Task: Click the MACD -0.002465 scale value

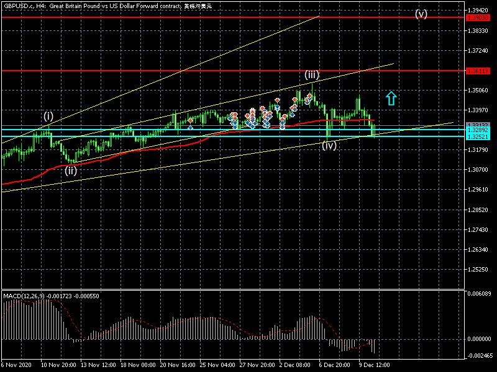Action: point(480,355)
